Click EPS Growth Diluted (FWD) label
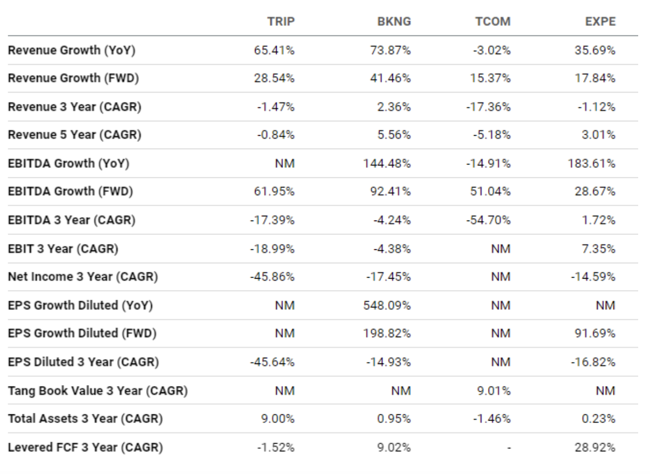This screenshot has height=474, width=650. 82,333
